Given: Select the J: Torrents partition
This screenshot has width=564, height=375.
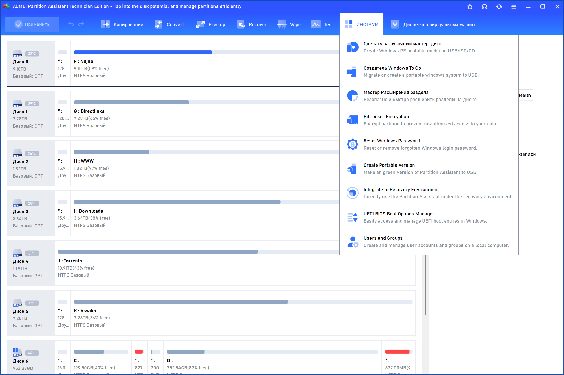Looking at the screenshot, I should coord(235,263).
